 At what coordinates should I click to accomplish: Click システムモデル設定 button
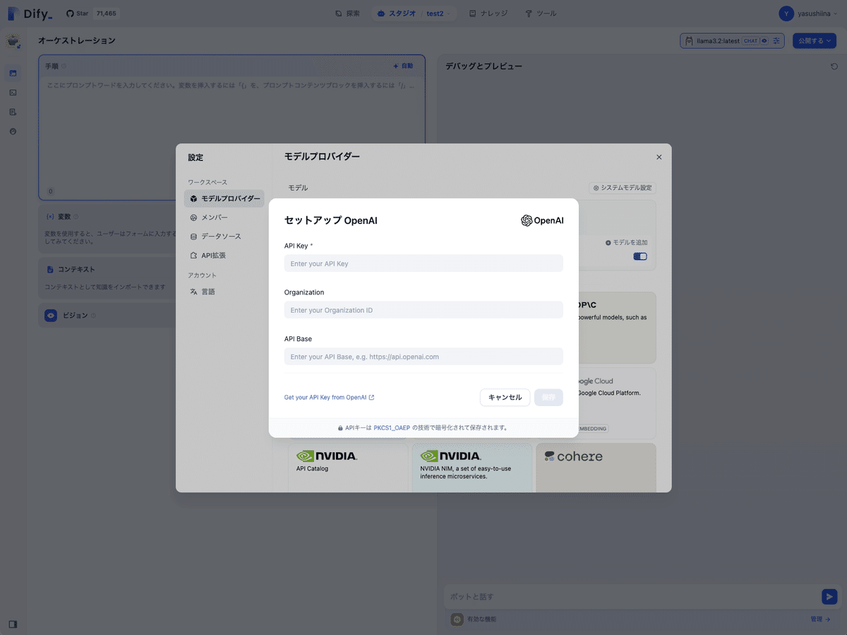623,188
